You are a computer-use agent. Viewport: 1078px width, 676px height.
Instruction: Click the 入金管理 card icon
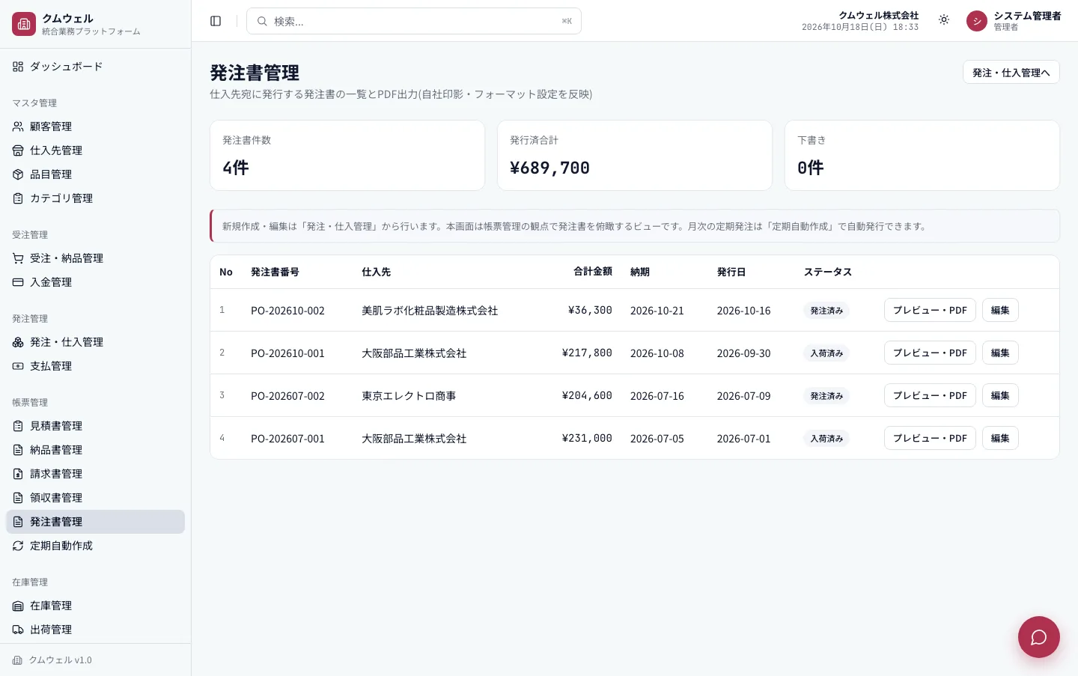[18, 282]
